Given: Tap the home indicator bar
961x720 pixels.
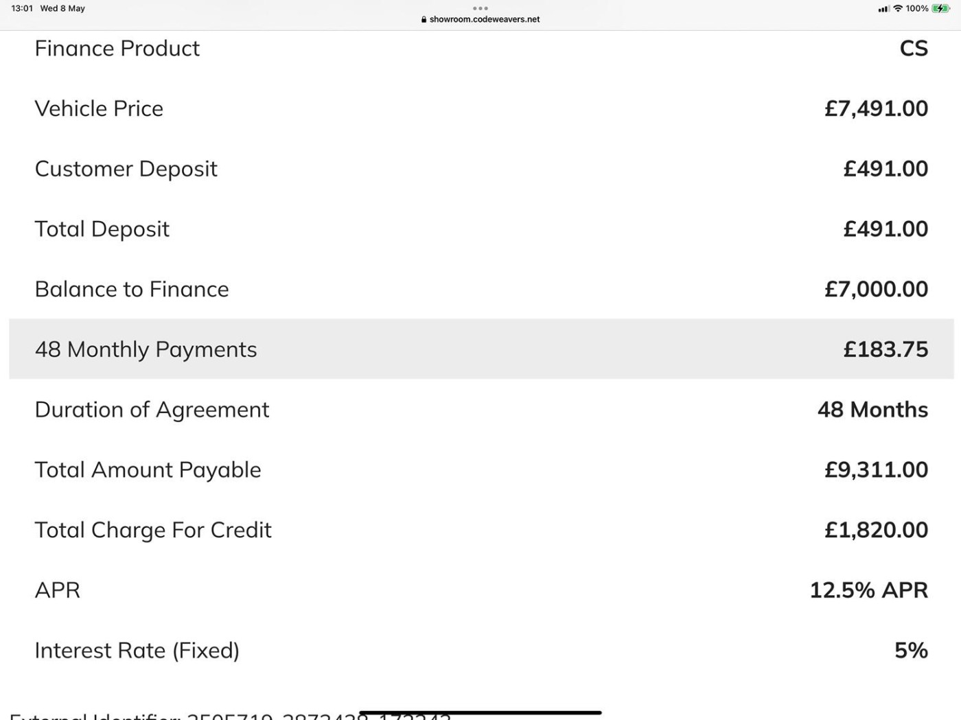Looking at the screenshot, I should (x=480, y=712).
